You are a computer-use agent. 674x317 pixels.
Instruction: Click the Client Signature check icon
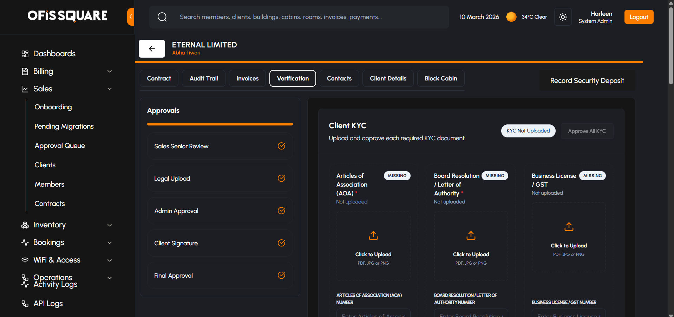tap(281, 243)
